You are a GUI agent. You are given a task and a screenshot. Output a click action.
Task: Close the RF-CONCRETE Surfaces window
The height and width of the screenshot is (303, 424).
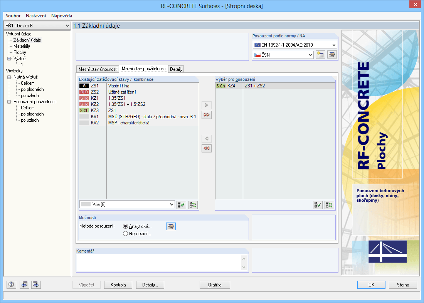416,4
